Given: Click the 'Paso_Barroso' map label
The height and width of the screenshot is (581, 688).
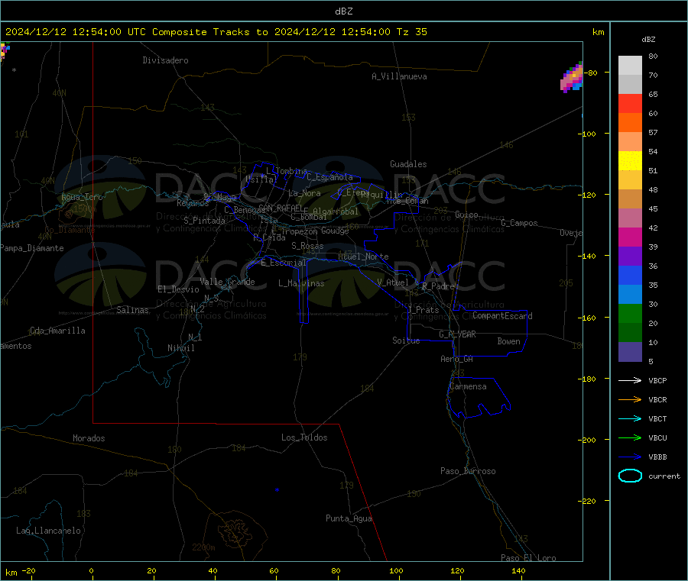Looking at the screenshot, I should tap(468, 471).
